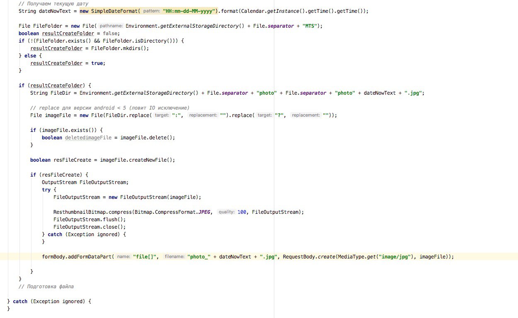Click the "false" keyword
Viewport: 518px width, 318px height.
tap(110, 33)
